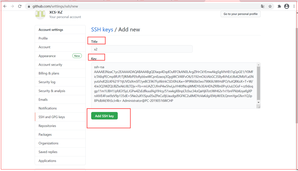Click the Key textarea scroll up arrow
This screenshot has width=298, height=171.
click(258, 65)
